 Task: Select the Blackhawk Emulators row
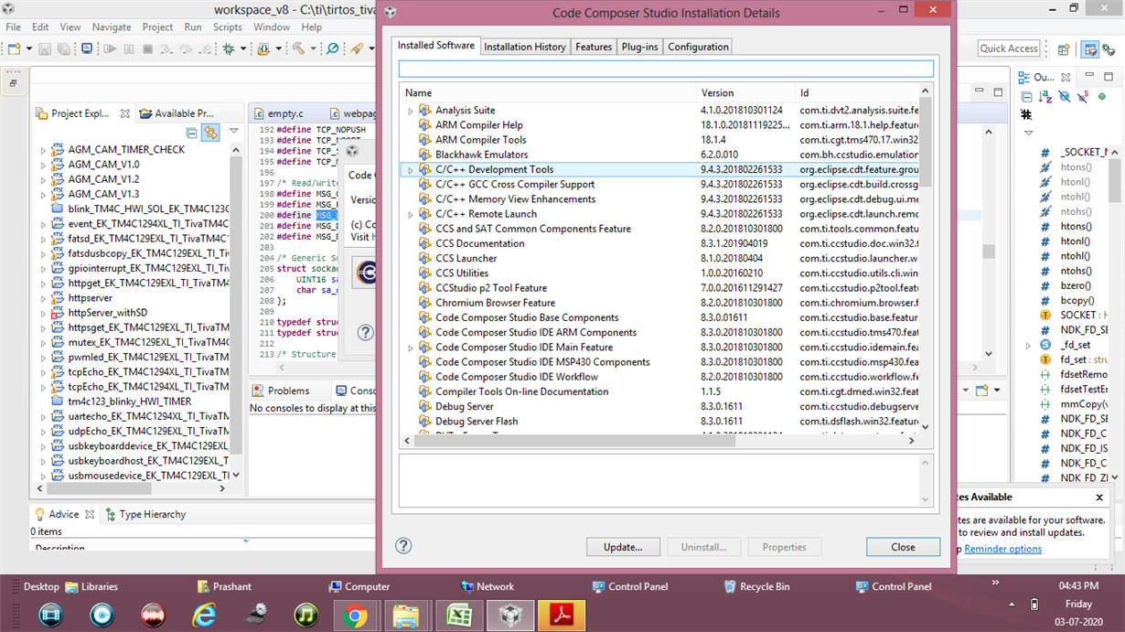660,155
